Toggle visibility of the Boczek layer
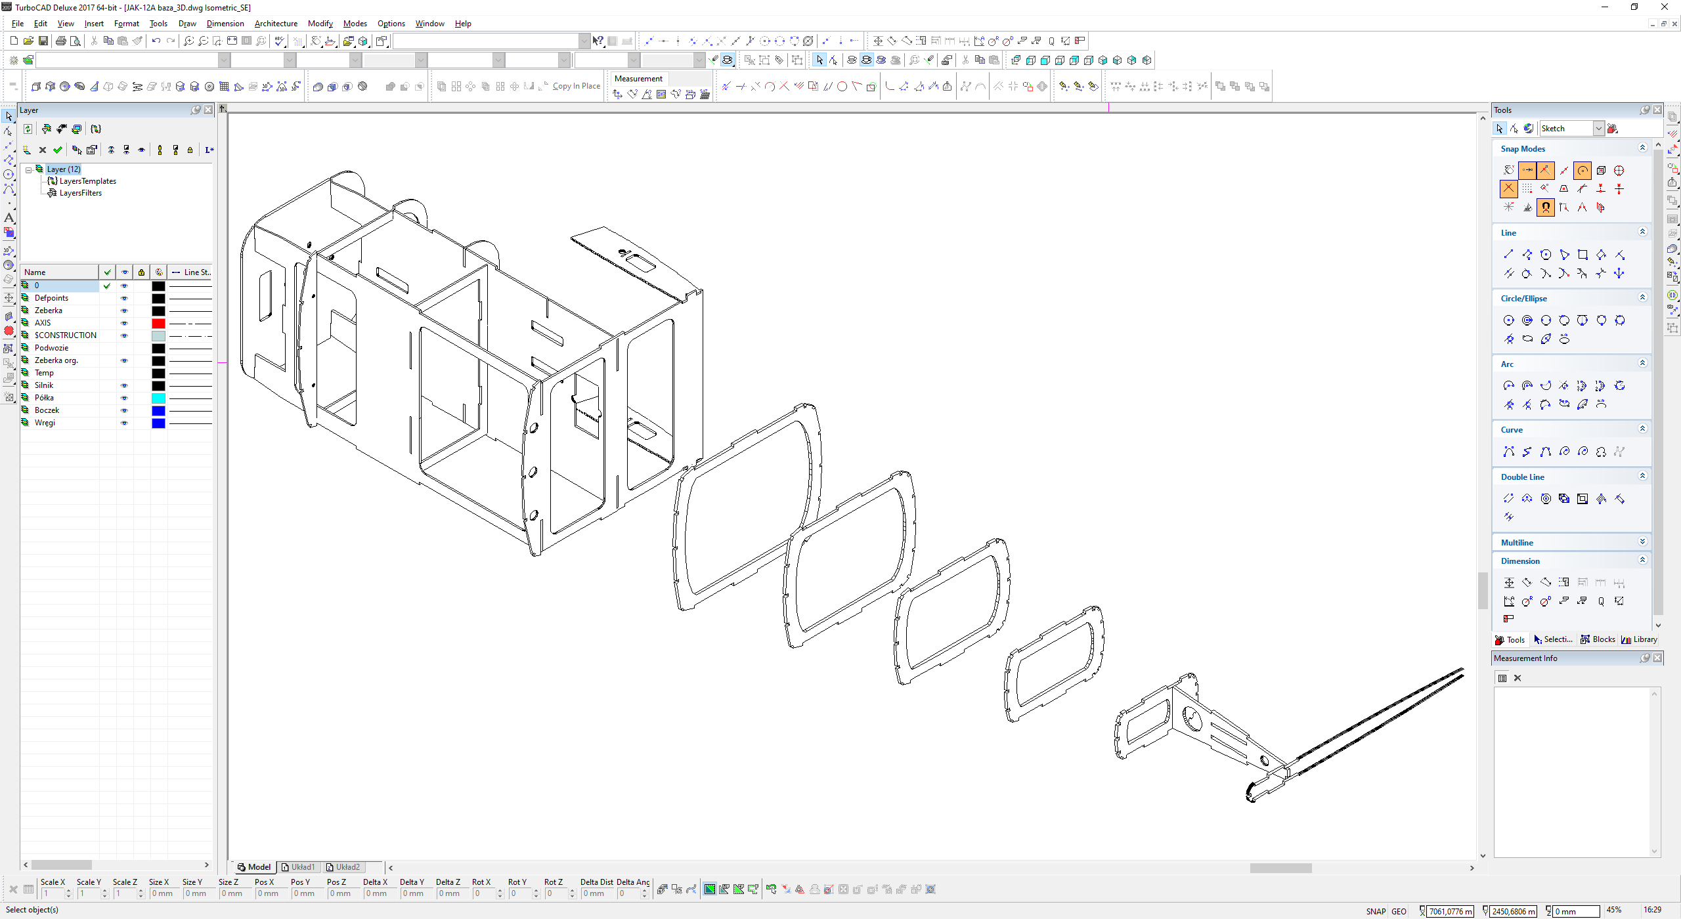Viewport: 1681px width, 919px height. pos(124,410)
